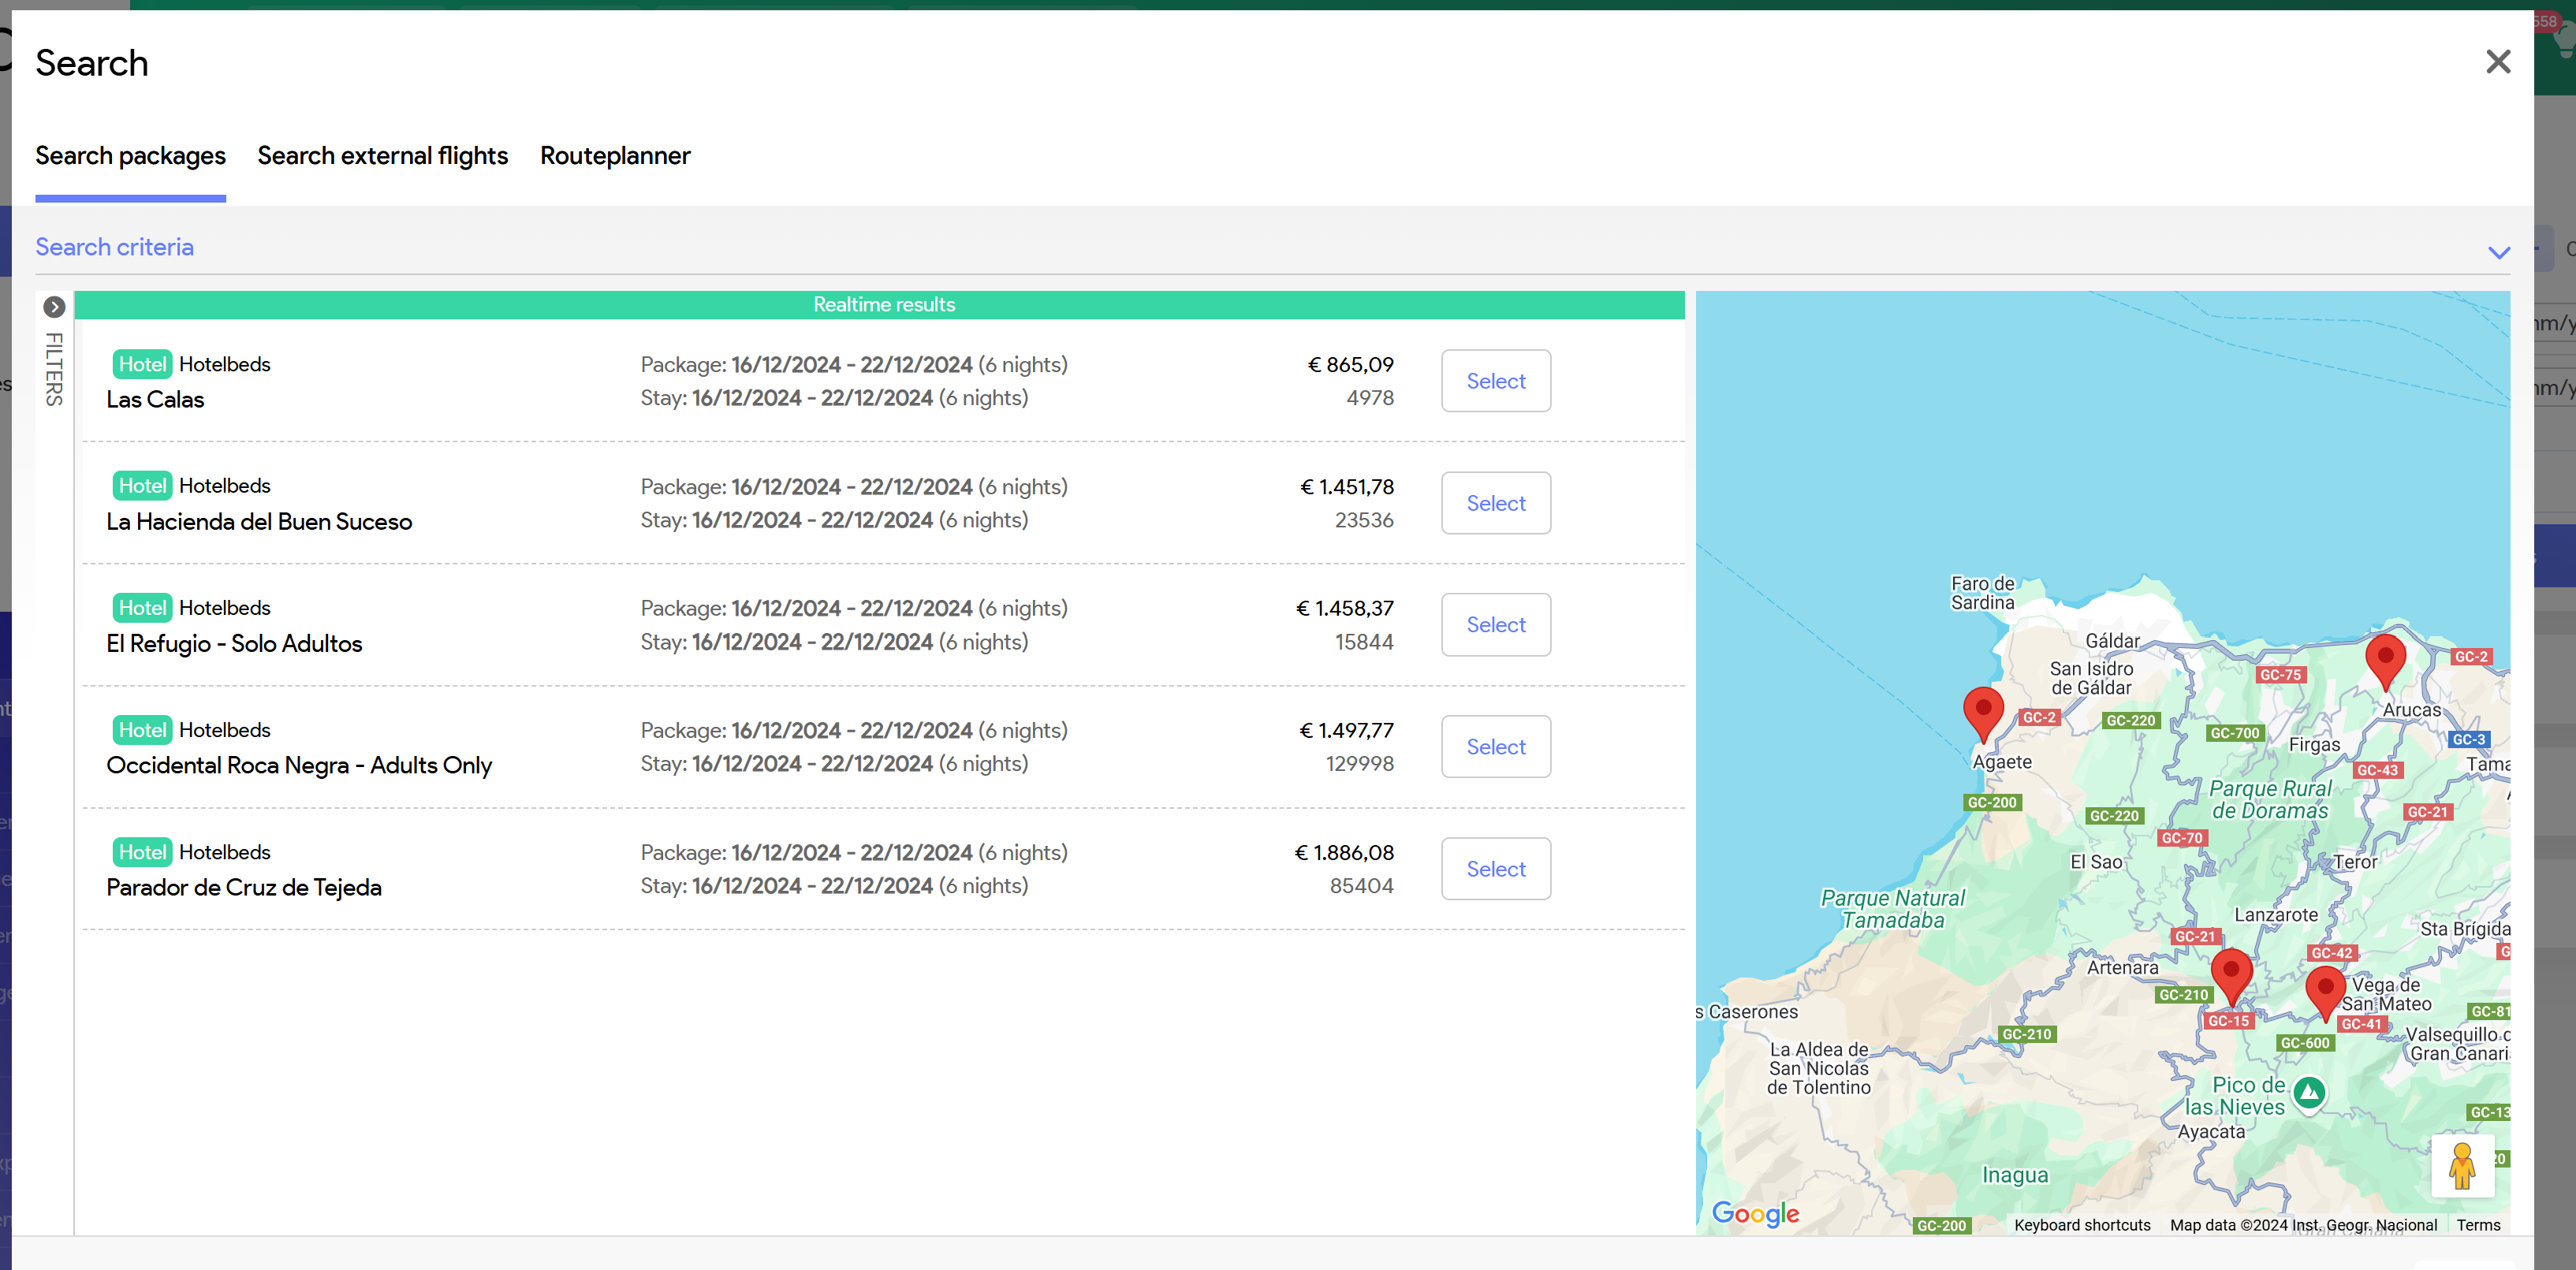Switch to Search external flights tab
This screenshot has height=1270, width=2576.
[x=382, y=156]
